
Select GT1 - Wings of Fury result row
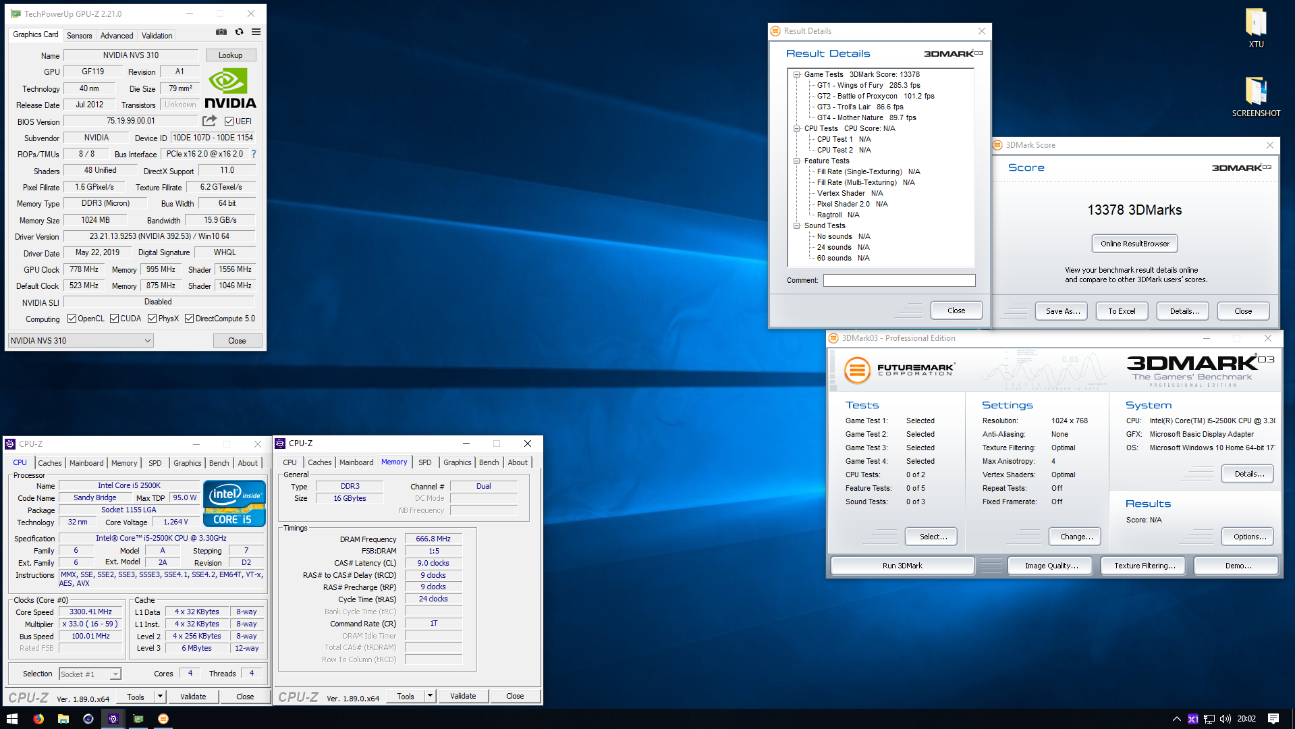[x=868, y=85]
